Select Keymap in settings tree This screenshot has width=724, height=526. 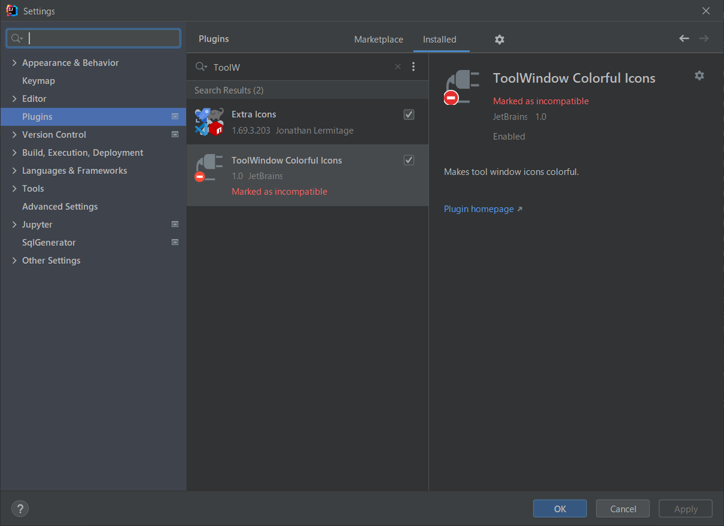pyautogui.click(x=39, y=81)
